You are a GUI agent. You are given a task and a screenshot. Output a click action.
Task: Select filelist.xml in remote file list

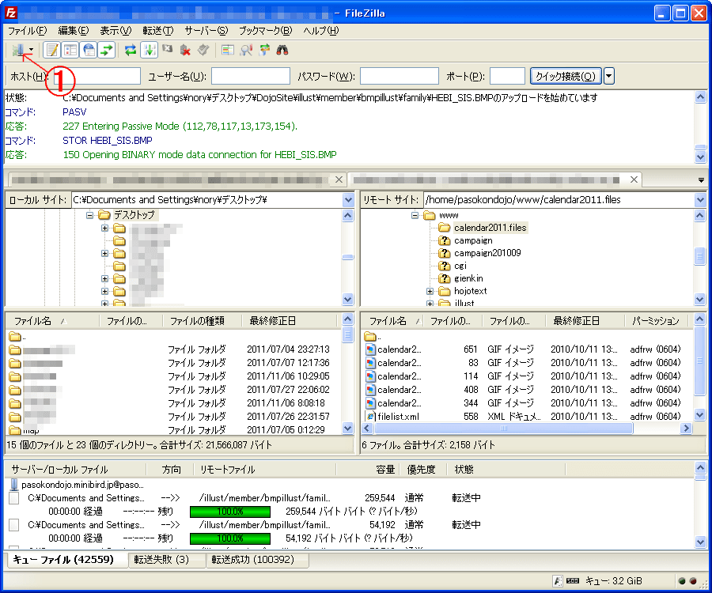pos(398,417)
